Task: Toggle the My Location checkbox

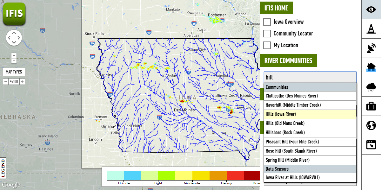Action: 267,45
